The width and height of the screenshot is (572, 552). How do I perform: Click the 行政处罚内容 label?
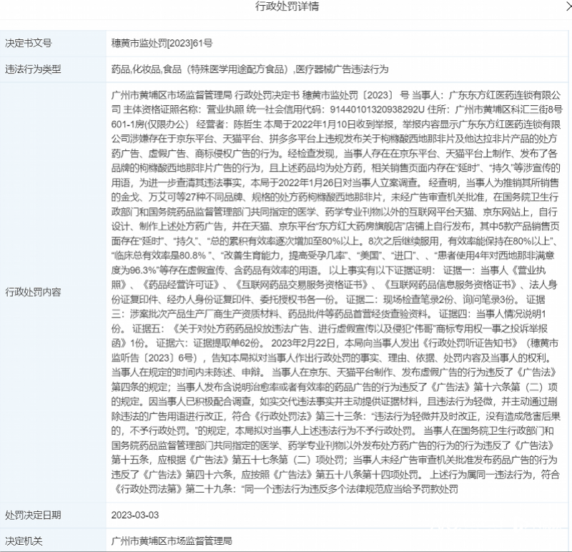(33, 292)
